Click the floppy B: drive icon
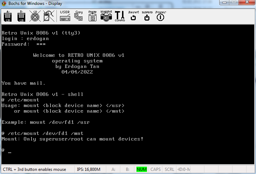Screen dimensions: 256x174 [x=21, y=16]
